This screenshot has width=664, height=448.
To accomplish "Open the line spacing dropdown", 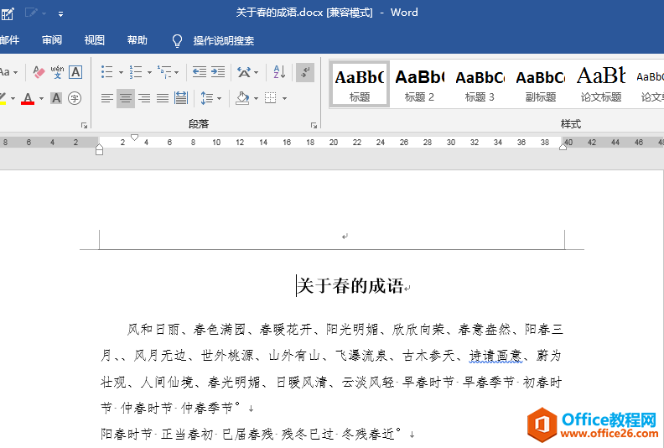I will 220,99.
